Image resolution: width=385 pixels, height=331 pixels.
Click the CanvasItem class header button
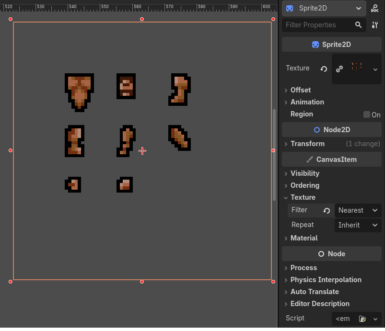click(x=331, y=160)
